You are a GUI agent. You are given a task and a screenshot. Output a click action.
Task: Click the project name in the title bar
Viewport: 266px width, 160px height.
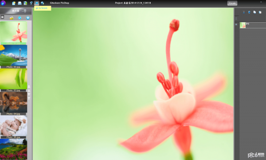point(133,3)
